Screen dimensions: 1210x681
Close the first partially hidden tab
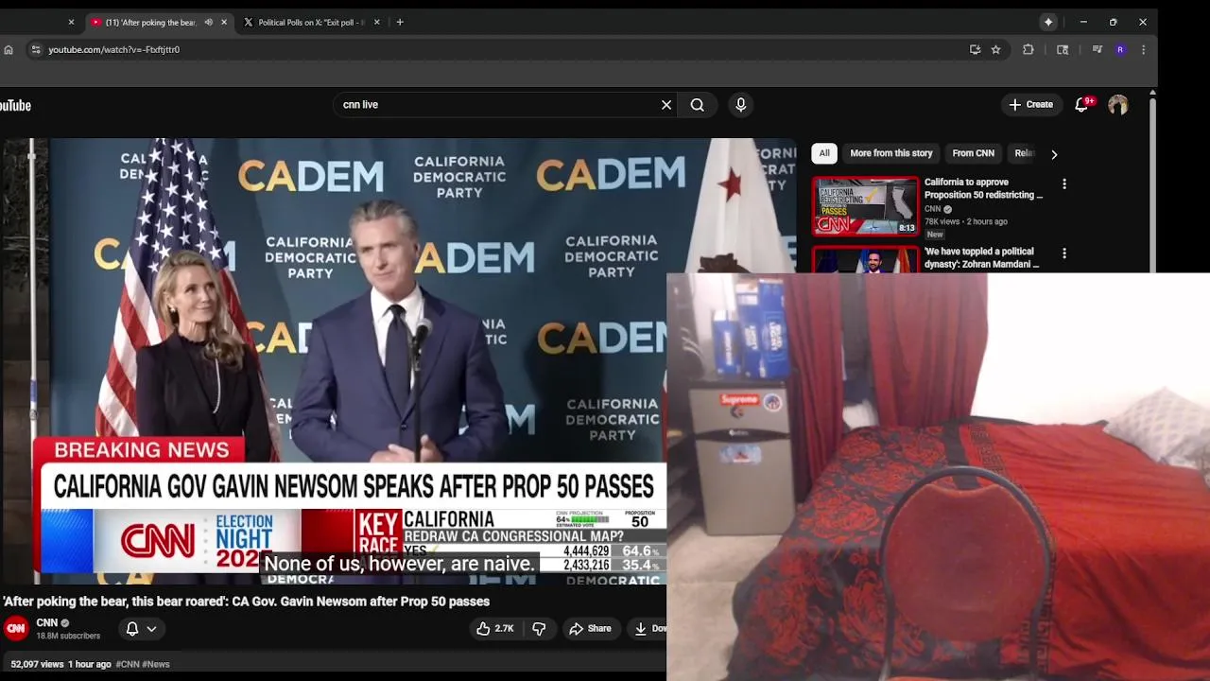click(x=71, y=22)
